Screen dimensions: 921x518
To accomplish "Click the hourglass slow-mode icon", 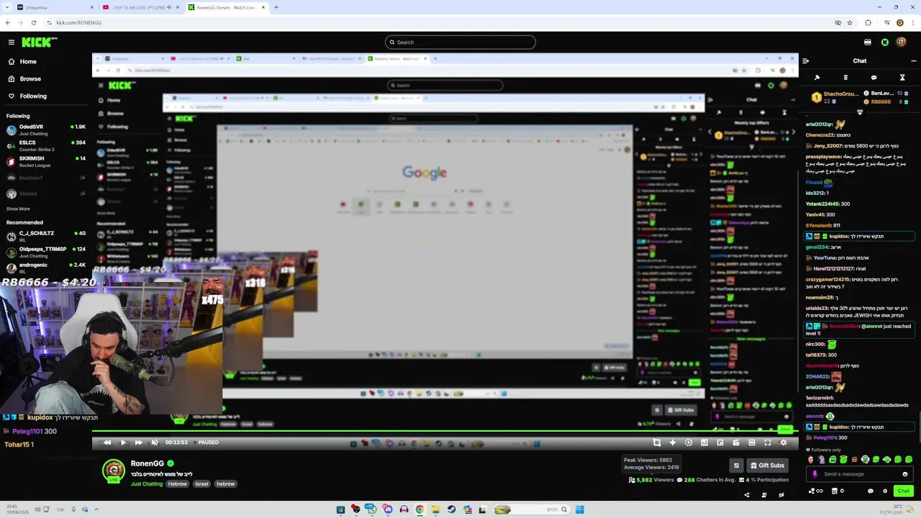I will click(902, 78).
